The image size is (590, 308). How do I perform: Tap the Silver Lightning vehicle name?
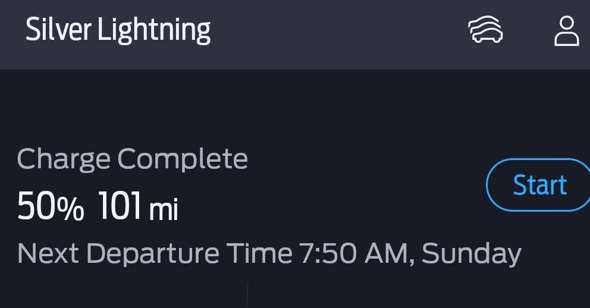118,30
